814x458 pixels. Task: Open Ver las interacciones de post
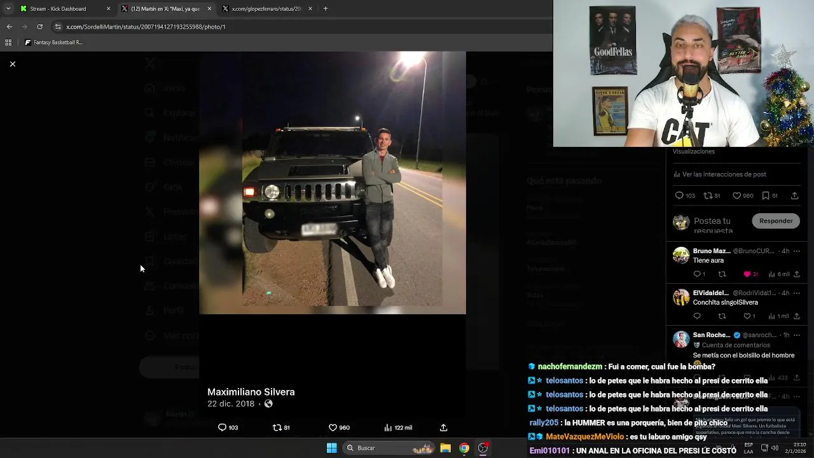pos(719,174)
